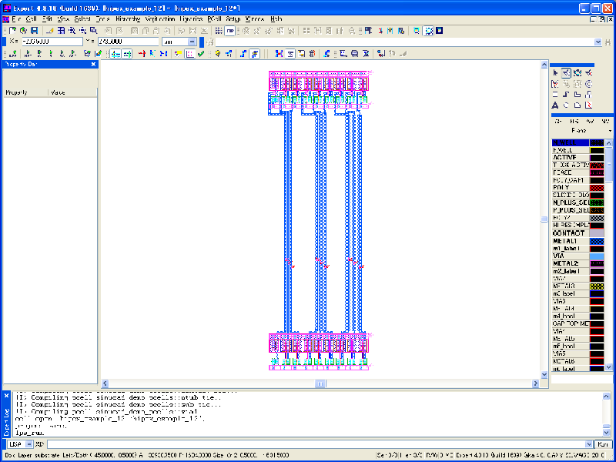616x462 pixels.
Task: Expand the Plane dropdown in layer panel
Action: [610, 132]
